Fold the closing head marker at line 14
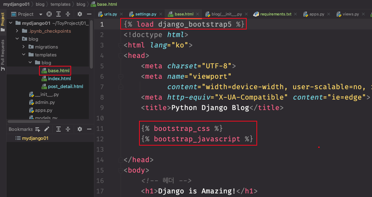Image resolution: width=372 pixels, height=197 pixels. [121, 160]
